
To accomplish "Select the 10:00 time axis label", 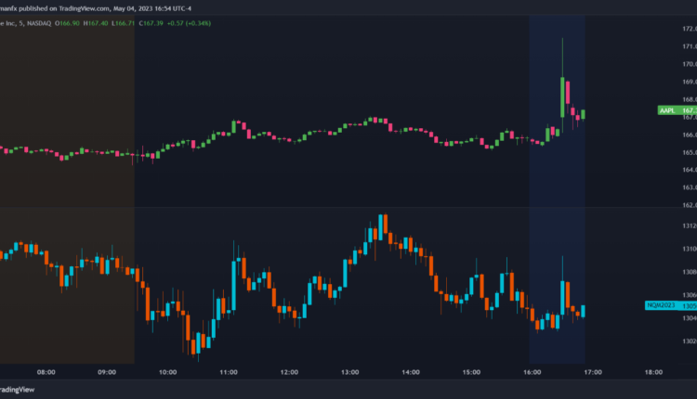I will point(167,372).
